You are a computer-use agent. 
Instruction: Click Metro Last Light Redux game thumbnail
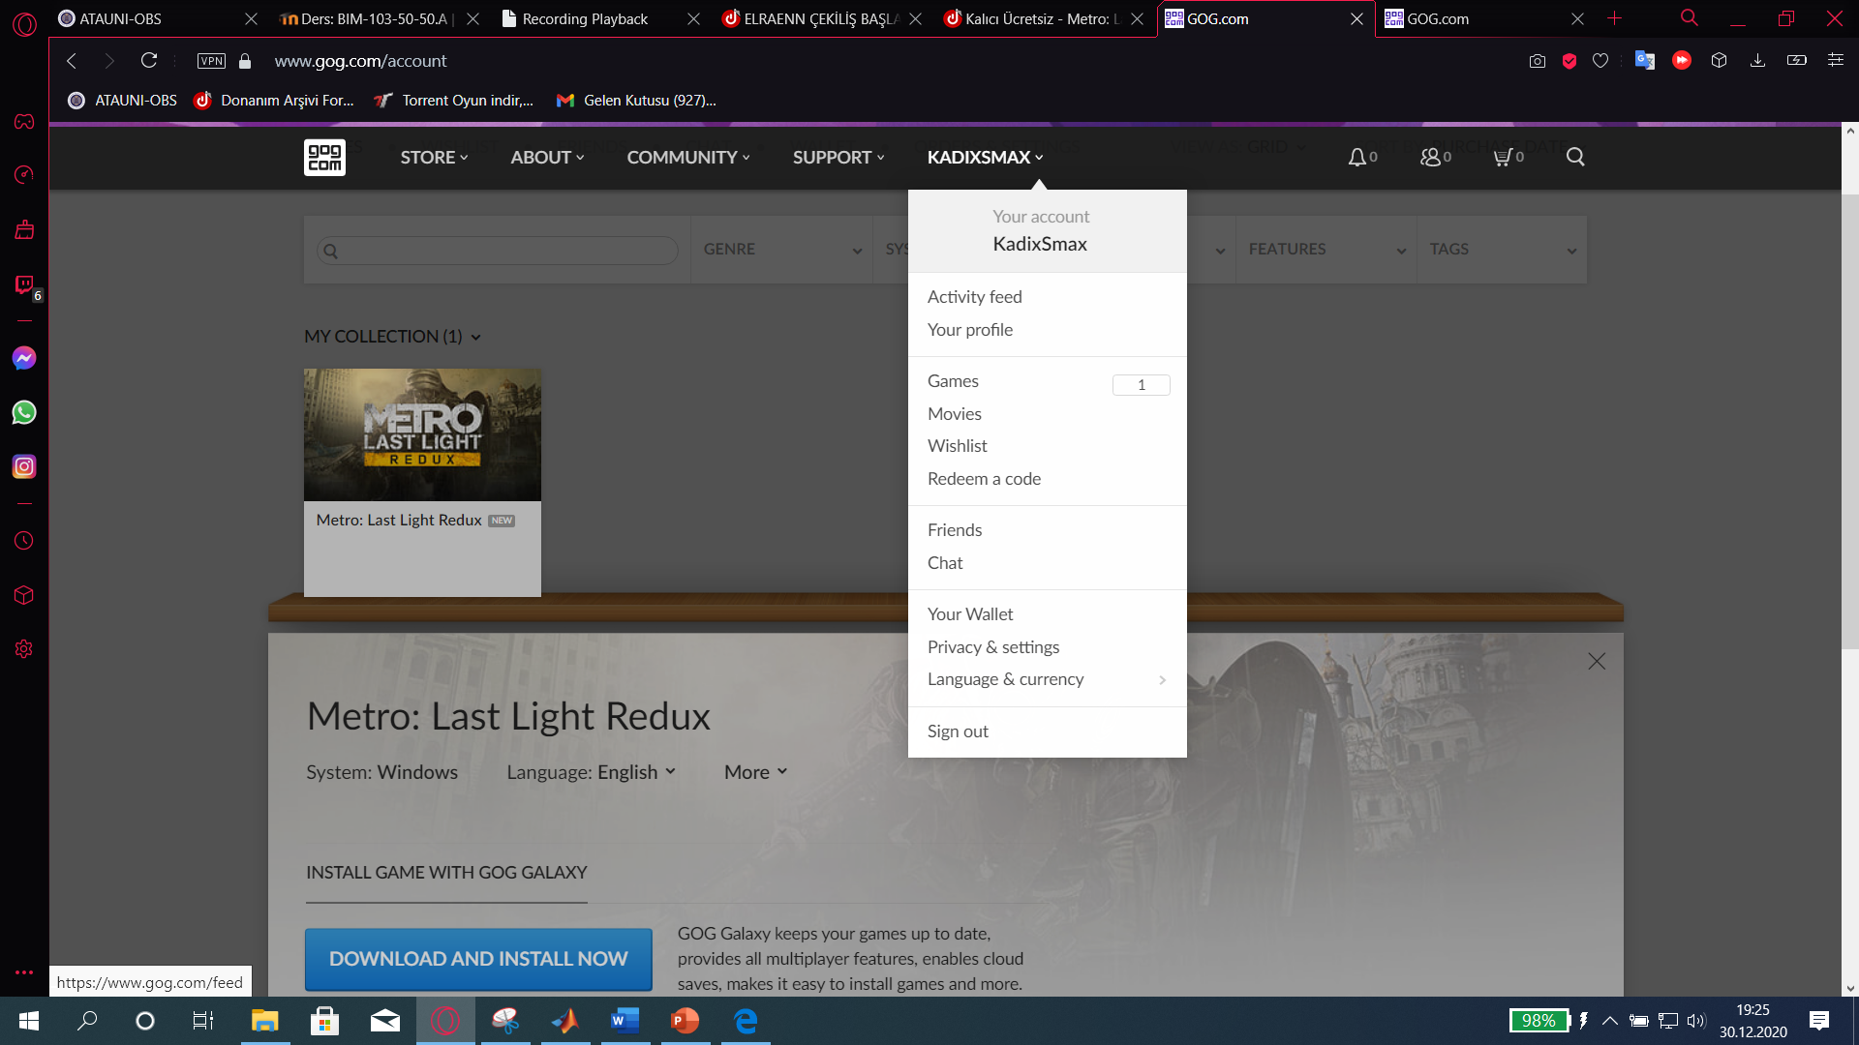(x=422, y=434)
